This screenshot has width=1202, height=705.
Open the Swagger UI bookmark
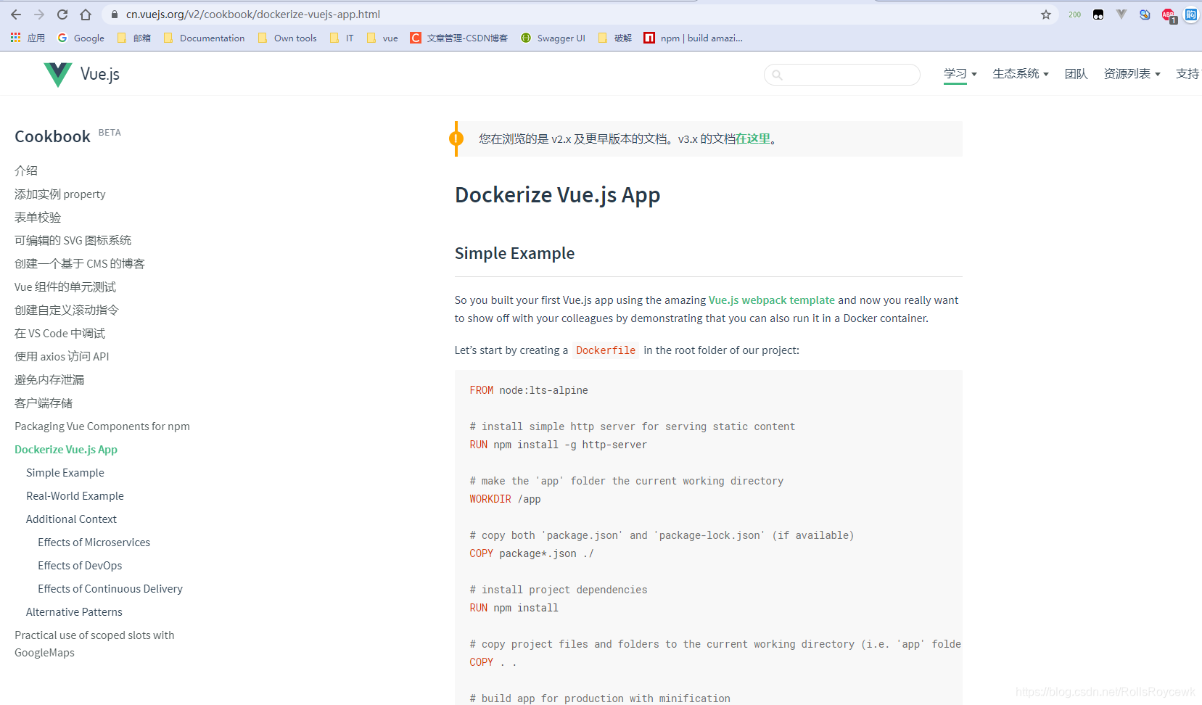[x=553, y=38]
